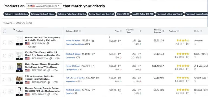Open row menu for CorningWare casserole bundle
This screenshot has width=208, height=97.
pyautogui.click(x=11, y=56)
